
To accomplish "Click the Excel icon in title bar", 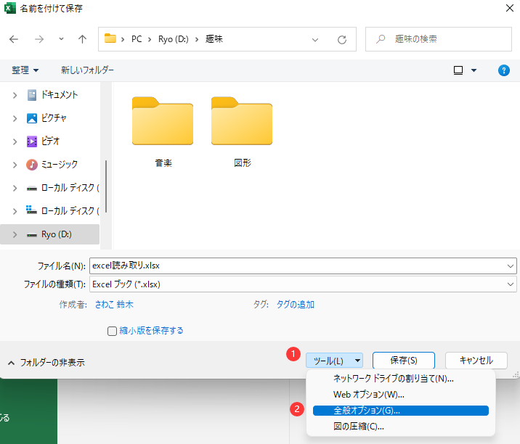I will [x=10, y=8].
